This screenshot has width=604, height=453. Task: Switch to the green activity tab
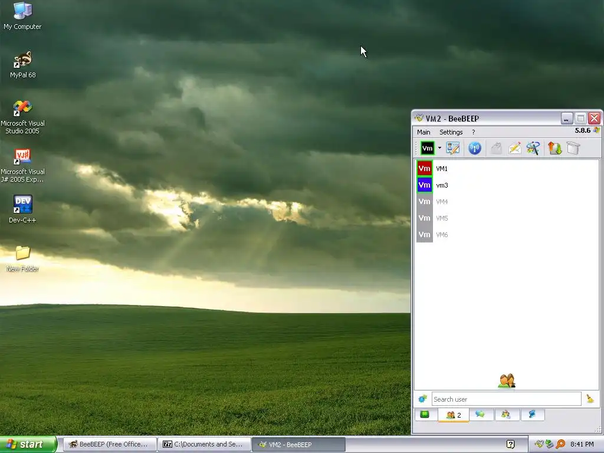coord(425,415)
